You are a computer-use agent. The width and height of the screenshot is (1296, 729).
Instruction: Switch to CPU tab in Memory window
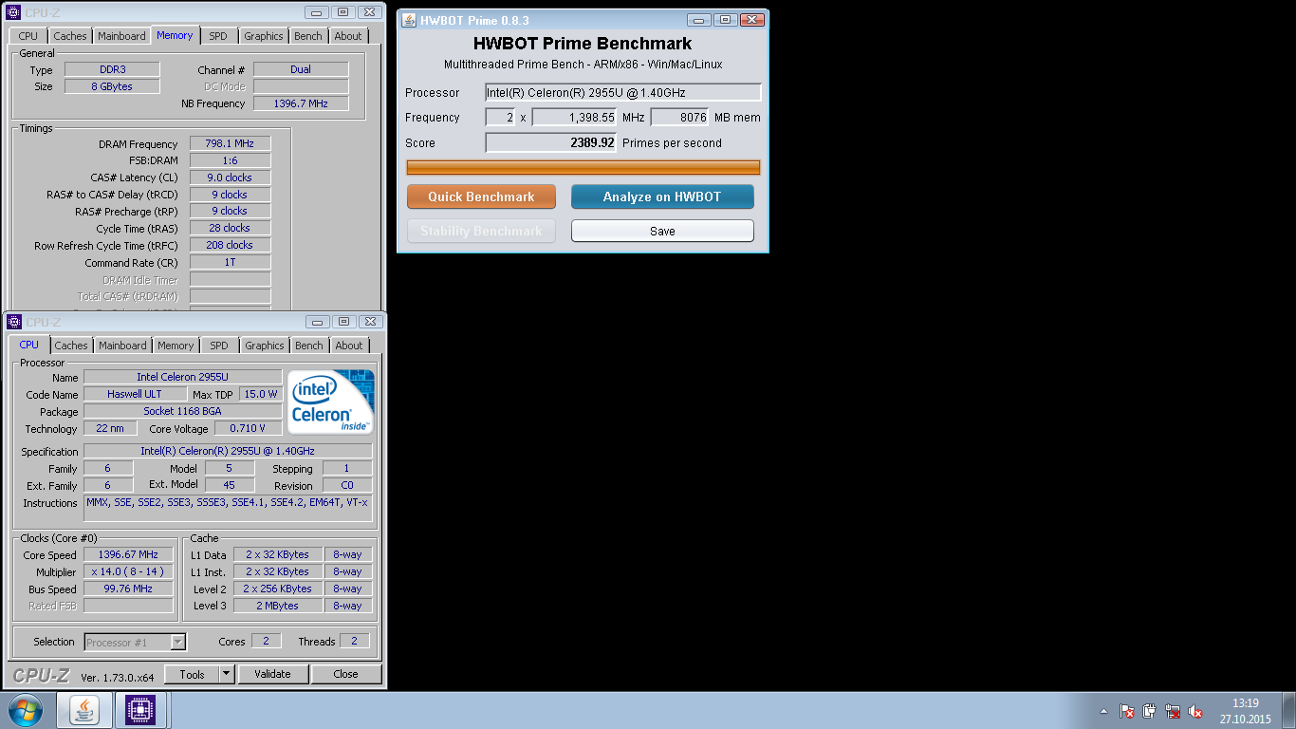pos(28,36)
